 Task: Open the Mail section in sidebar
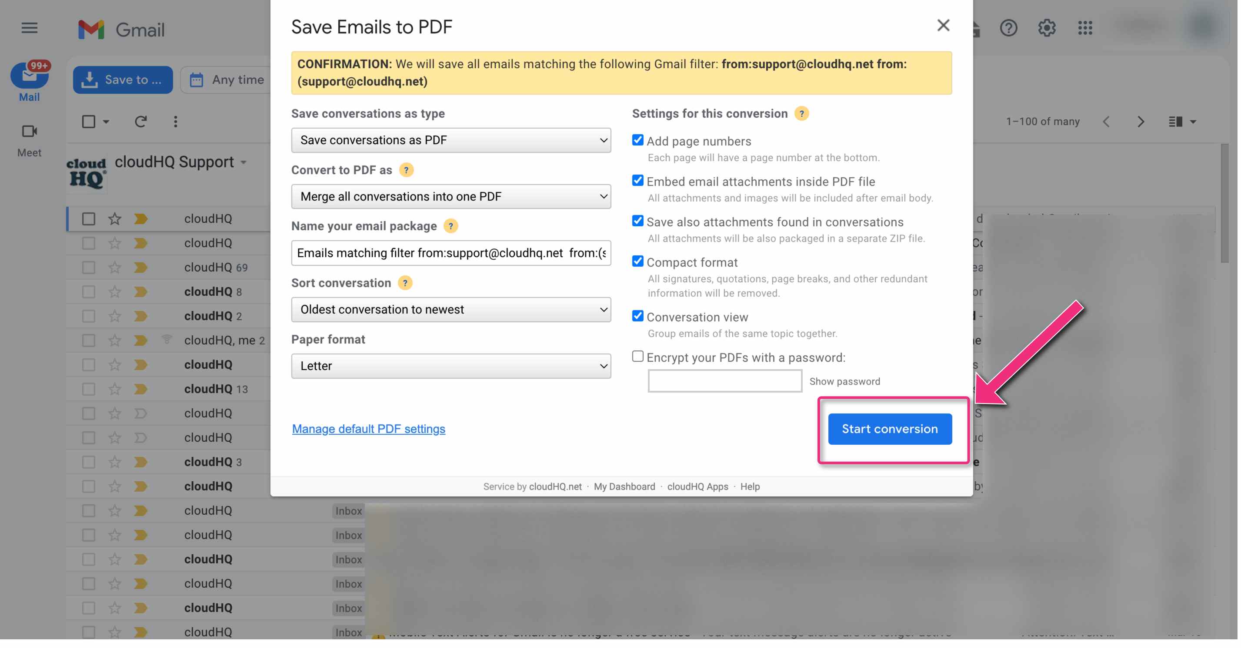(x=30, y=82)
